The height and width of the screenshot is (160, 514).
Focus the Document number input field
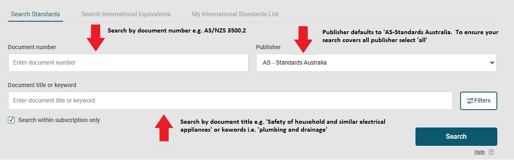pyautogui.click(x=128, y=62)
